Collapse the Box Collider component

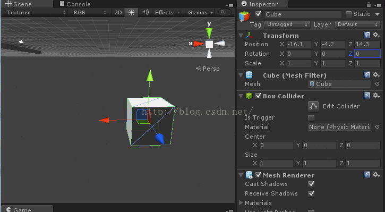241,96
